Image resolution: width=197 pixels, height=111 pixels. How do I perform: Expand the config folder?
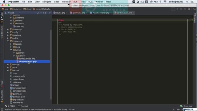click(x=8, y=32)
